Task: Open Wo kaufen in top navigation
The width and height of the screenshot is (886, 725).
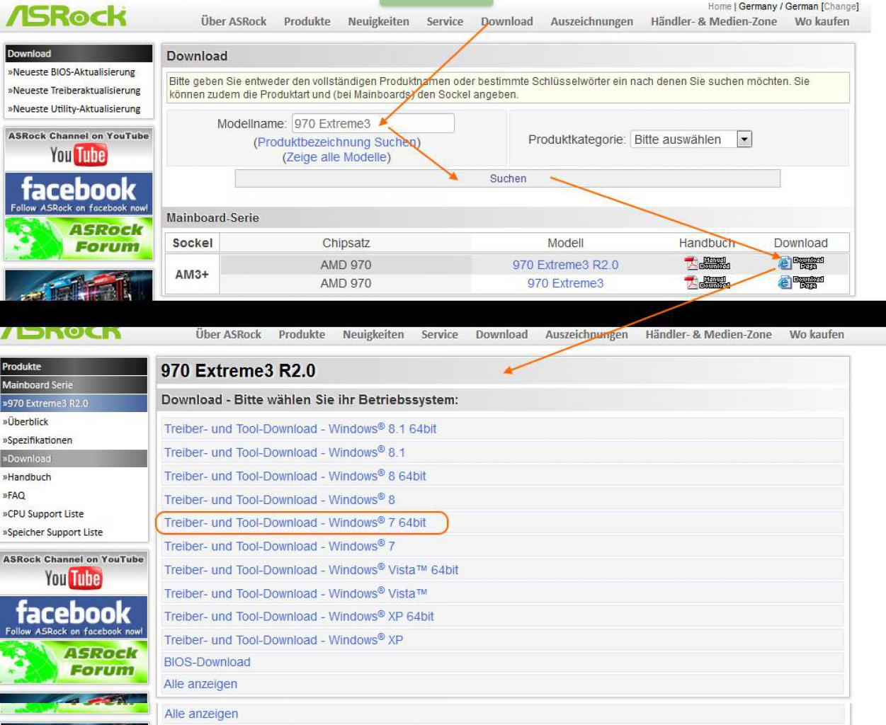Action: pyautogui.click(x=822, y=21)
